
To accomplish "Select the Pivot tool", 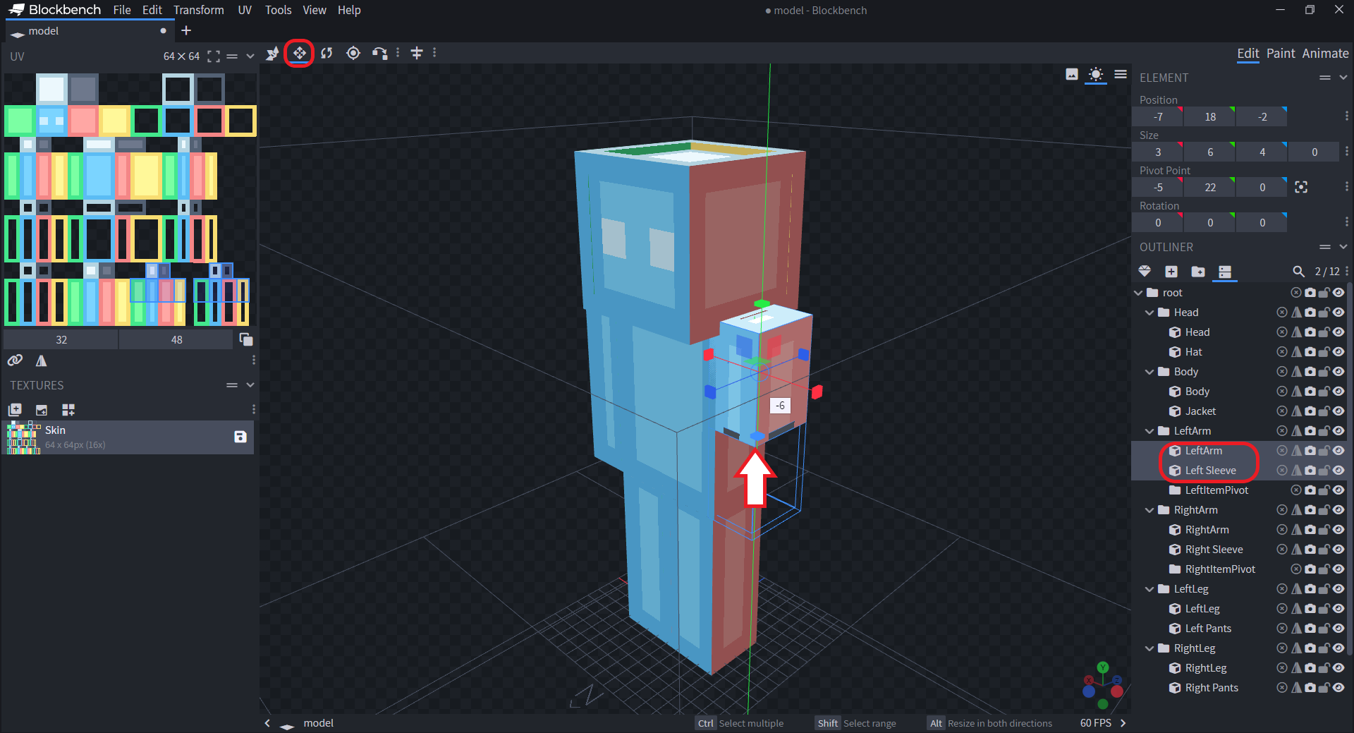I will (353, 53).
